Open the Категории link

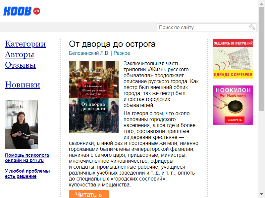tap(26, 44)
